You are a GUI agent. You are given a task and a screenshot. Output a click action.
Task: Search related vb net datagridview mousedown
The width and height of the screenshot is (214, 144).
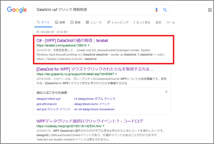coord(94,109)
